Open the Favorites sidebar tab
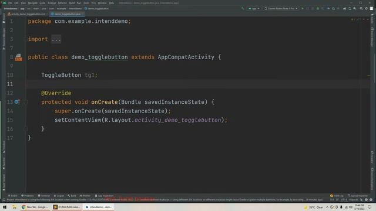This screenshot has height=211, width=376. pyautogui.click(x=4, y=164)
